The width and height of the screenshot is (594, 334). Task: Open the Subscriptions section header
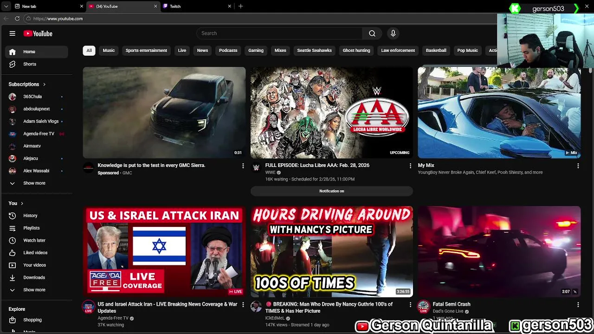27,84
